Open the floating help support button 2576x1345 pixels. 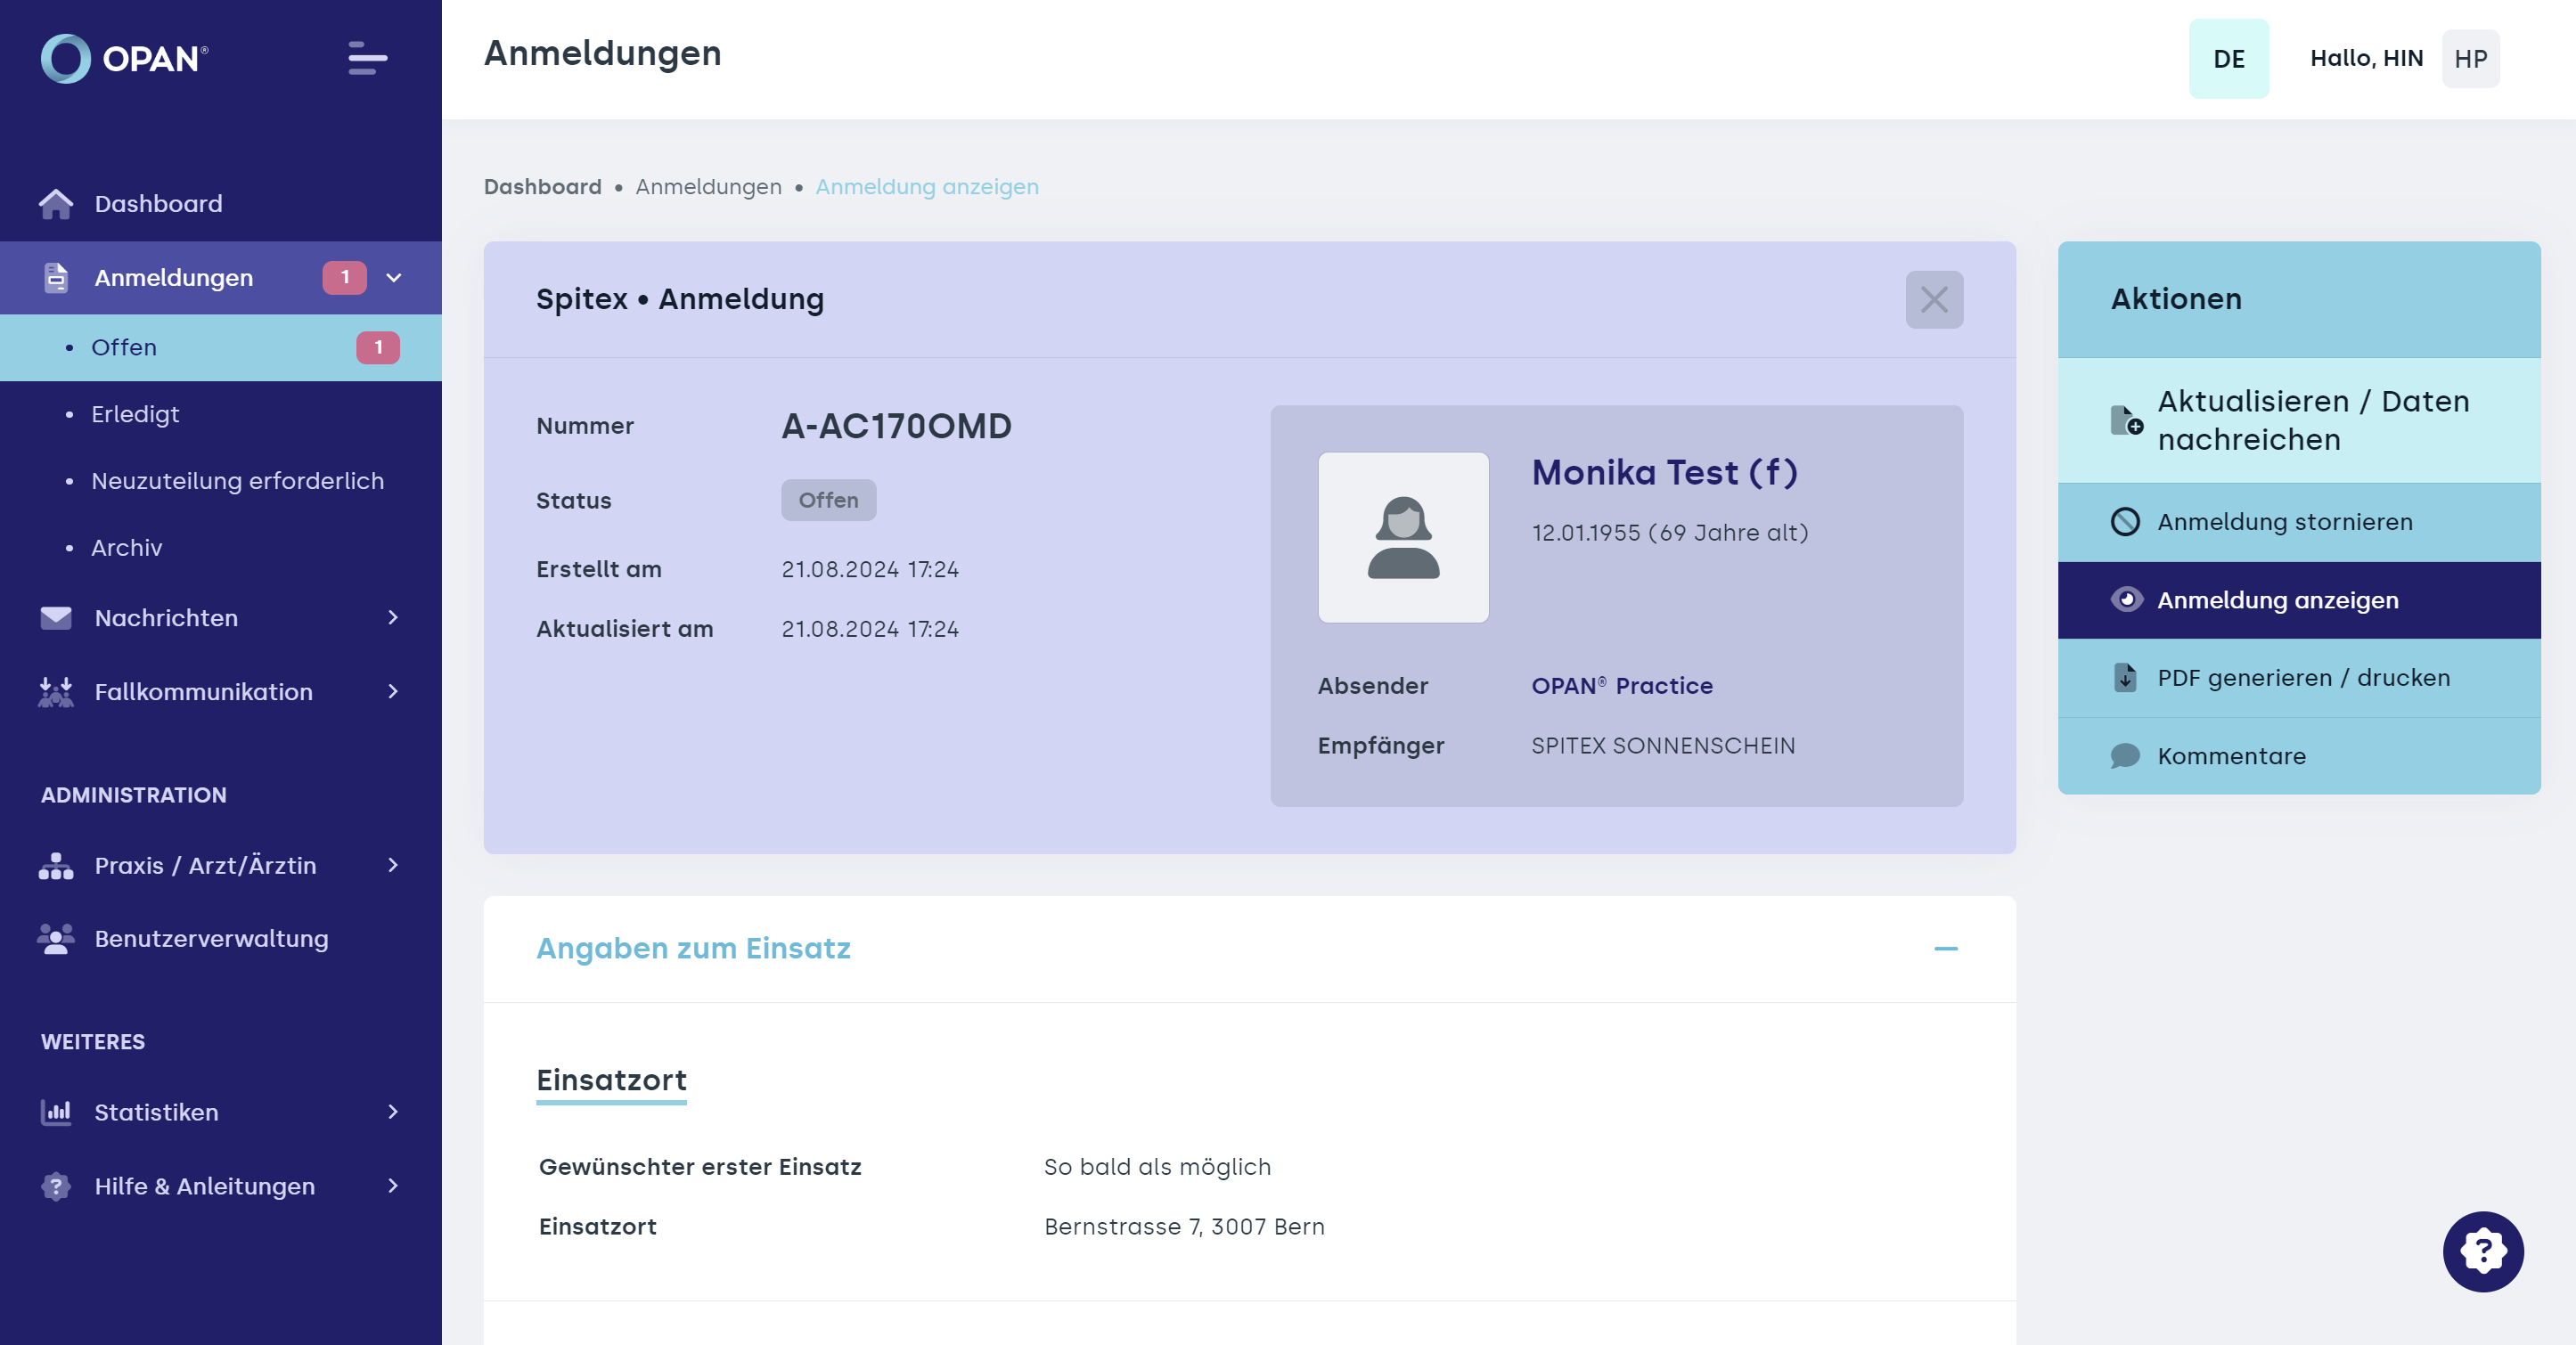pyautogui.click(x=2483, y=1251)
